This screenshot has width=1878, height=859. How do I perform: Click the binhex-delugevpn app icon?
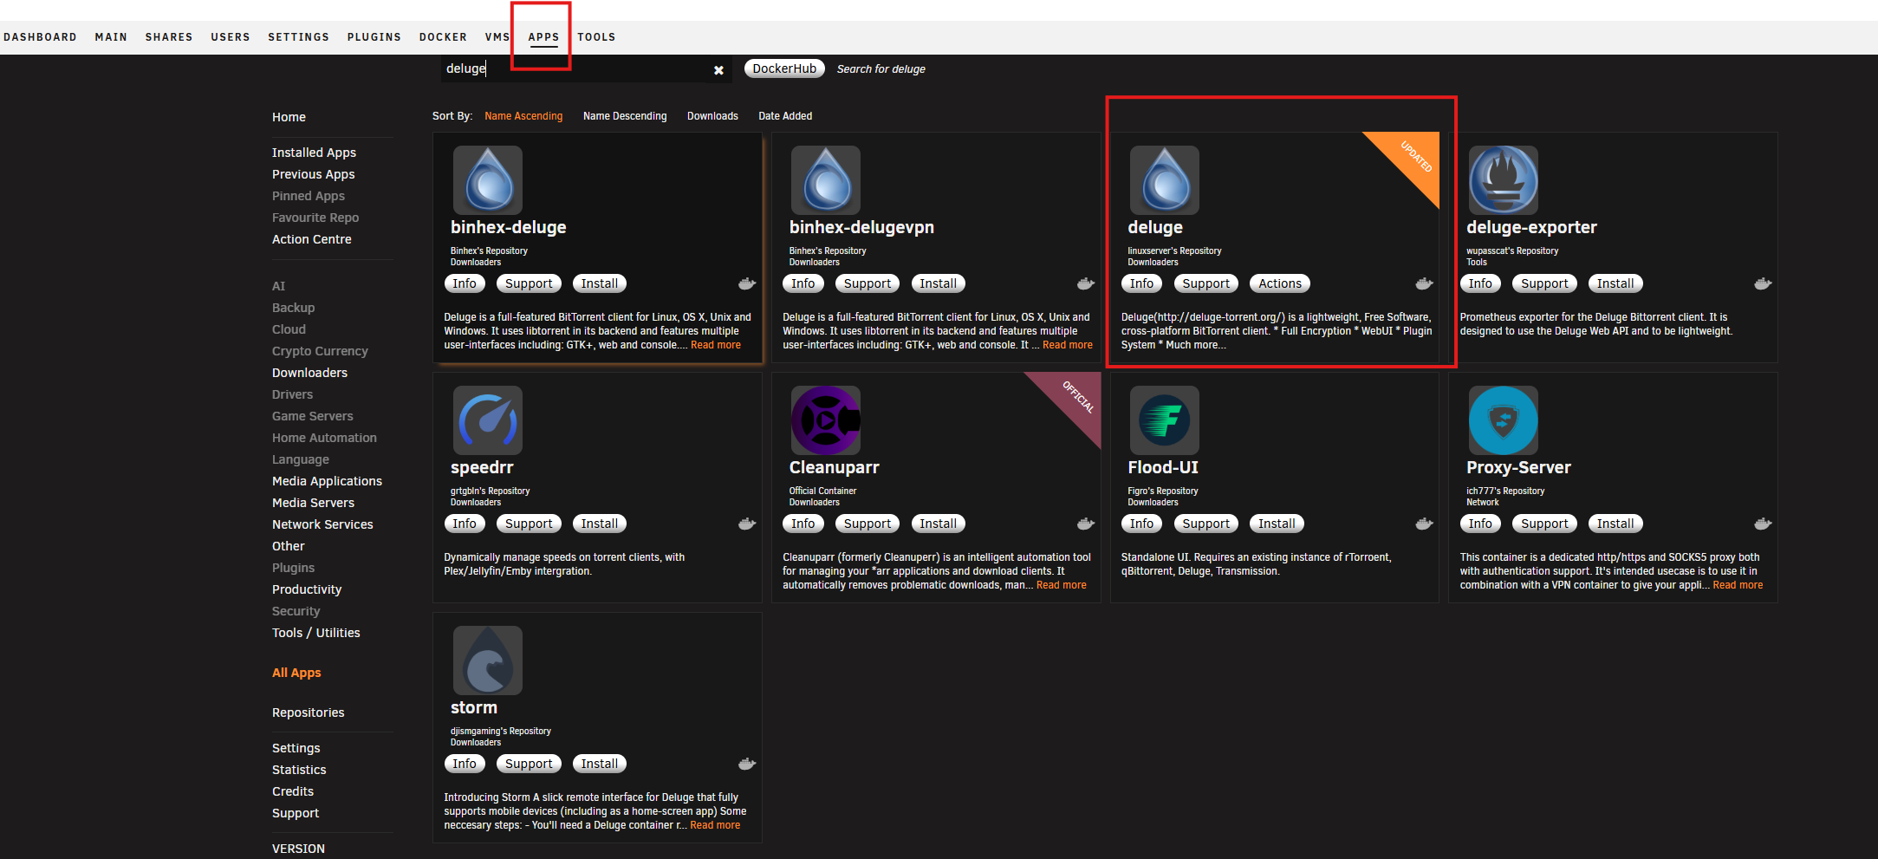[826, 180]
